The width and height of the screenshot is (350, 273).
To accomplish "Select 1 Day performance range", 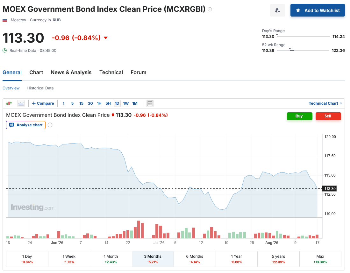I will (27, 259).
